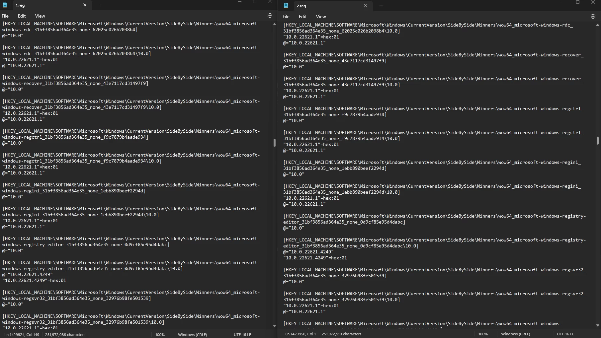Open the File menu in the 2.reg window
This screenshot has width=601, height=338.
tap(286, 17)
